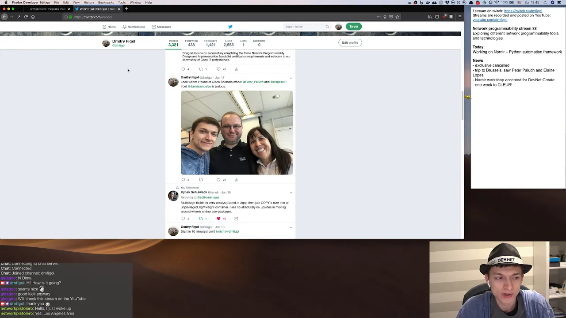566x318 pixels.
Task: Click the Twitter bird logo
Action: [x=230, y=26]
